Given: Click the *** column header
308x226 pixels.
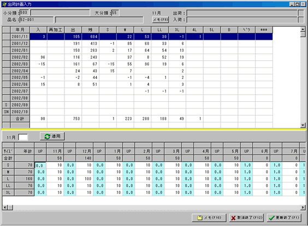Looking at the screenshot, I should point(264,30).
